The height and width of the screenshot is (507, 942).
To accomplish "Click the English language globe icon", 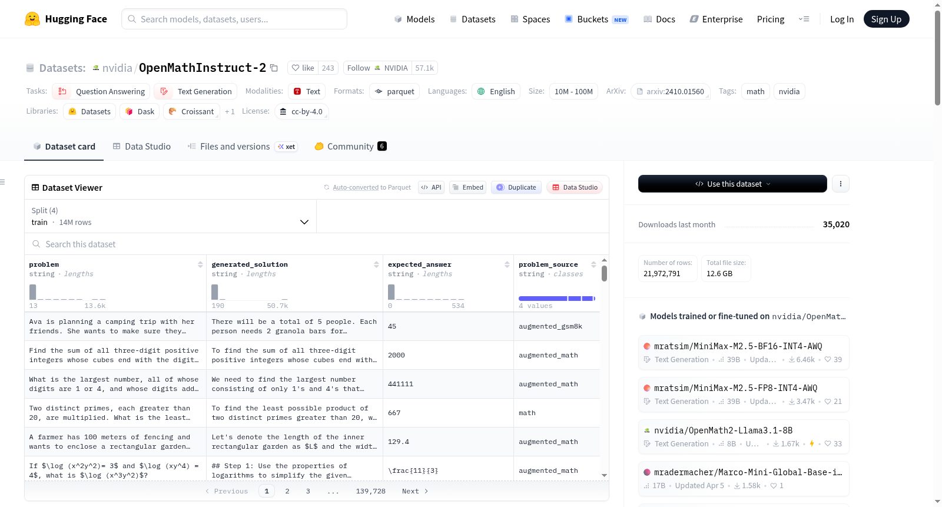I will (x=481, y=91).
